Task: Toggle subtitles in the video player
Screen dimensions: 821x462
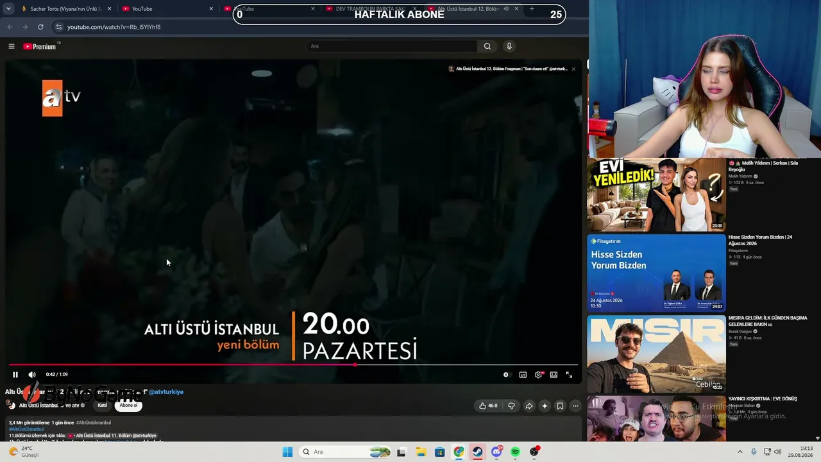Action: [x=523, y=375]
